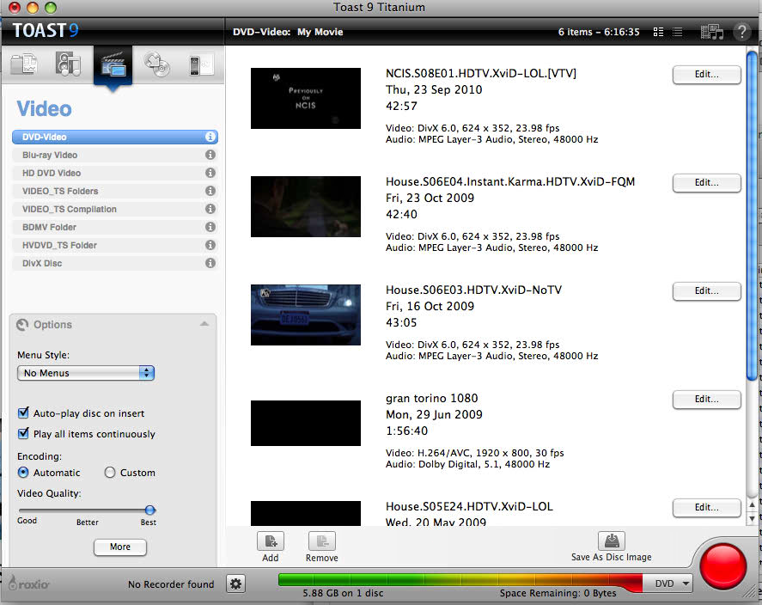Toggle Play all items continuously checkbox
Screen dimensions: 762x605
[x=23, y=433]
